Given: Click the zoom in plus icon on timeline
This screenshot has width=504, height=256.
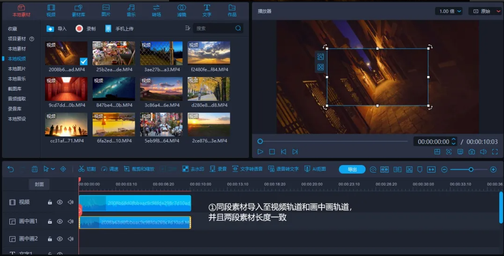Looking at the screenshot, I should pos(493,169).
